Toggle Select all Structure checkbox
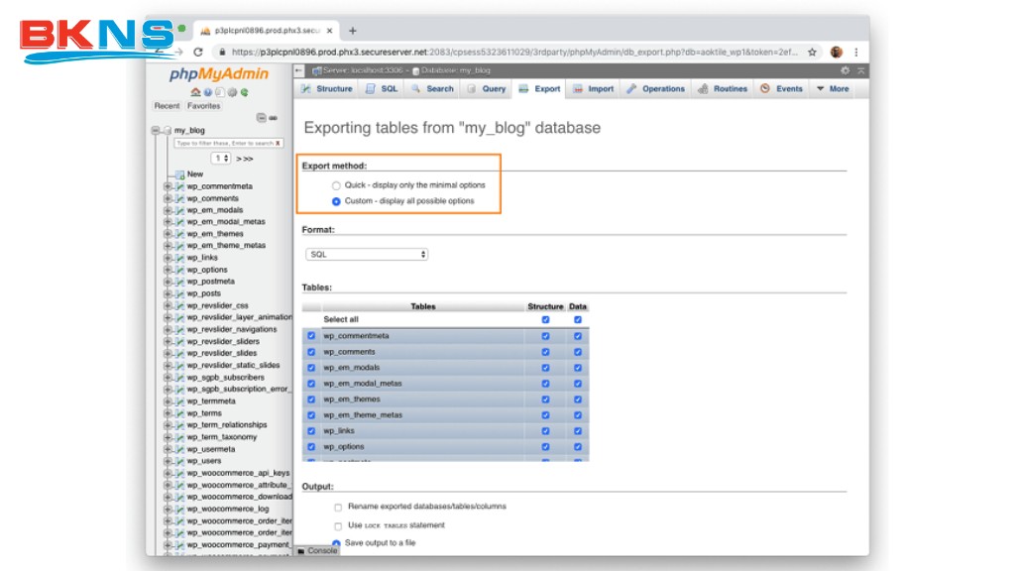Screen dimensions: 1015x571 (x=545, y=319)
